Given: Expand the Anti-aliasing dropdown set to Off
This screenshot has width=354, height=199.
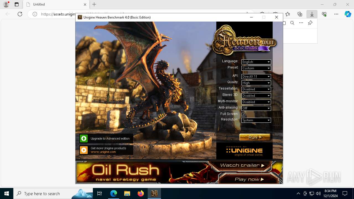Looking at the screenshot, I should point(256,108).
